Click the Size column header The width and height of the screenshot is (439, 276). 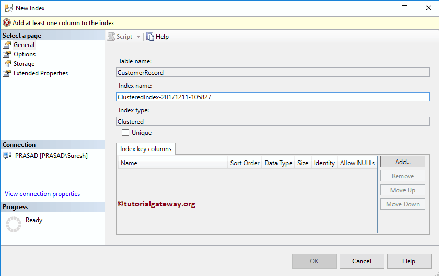coord(303,163)
